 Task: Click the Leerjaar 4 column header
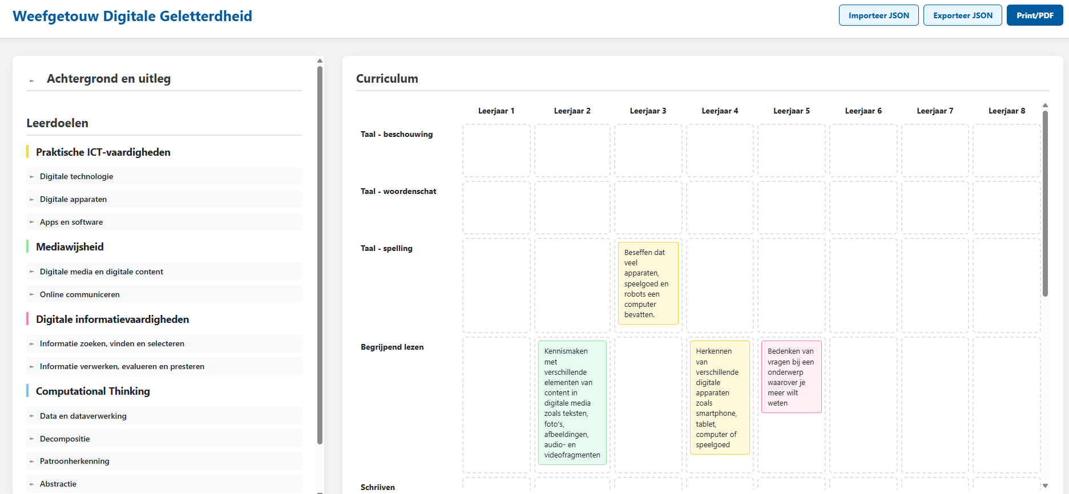(x=720, y=111)
